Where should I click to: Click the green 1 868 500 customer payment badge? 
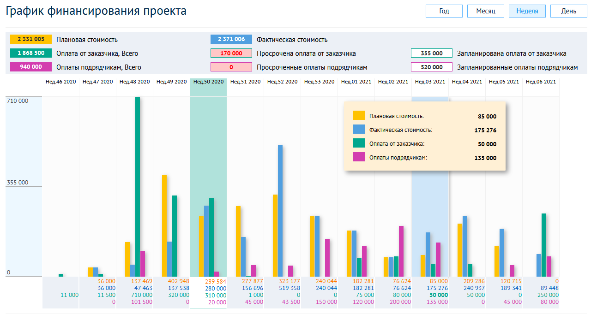(31, 53)
